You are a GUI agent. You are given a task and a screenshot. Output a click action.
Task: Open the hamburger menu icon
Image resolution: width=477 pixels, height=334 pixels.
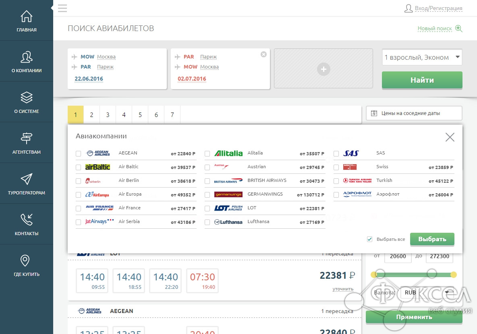pos(62,8)
